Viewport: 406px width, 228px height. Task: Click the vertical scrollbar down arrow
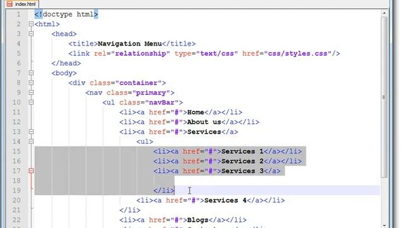tap(384, 225)
